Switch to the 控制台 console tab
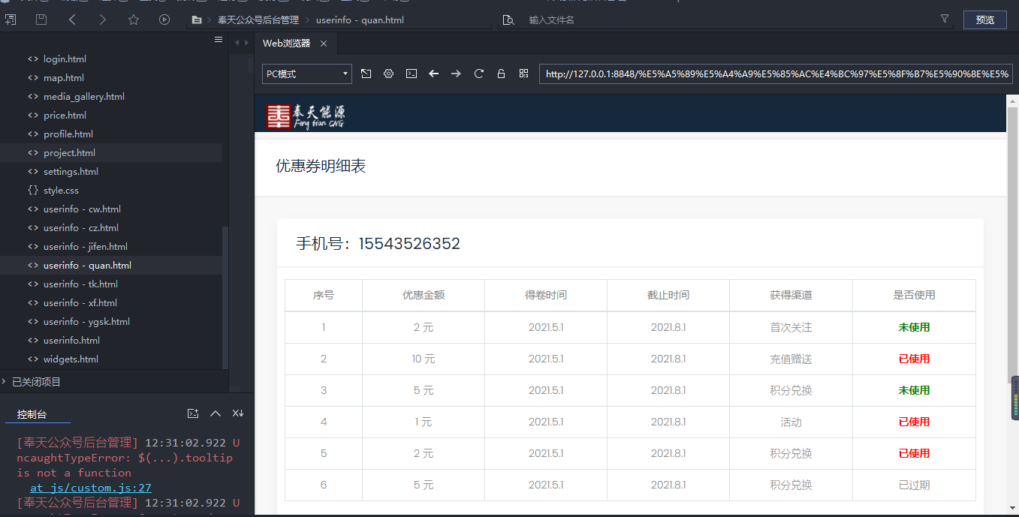The height and width of the screenshot is (517, 1019). point(32,414)
